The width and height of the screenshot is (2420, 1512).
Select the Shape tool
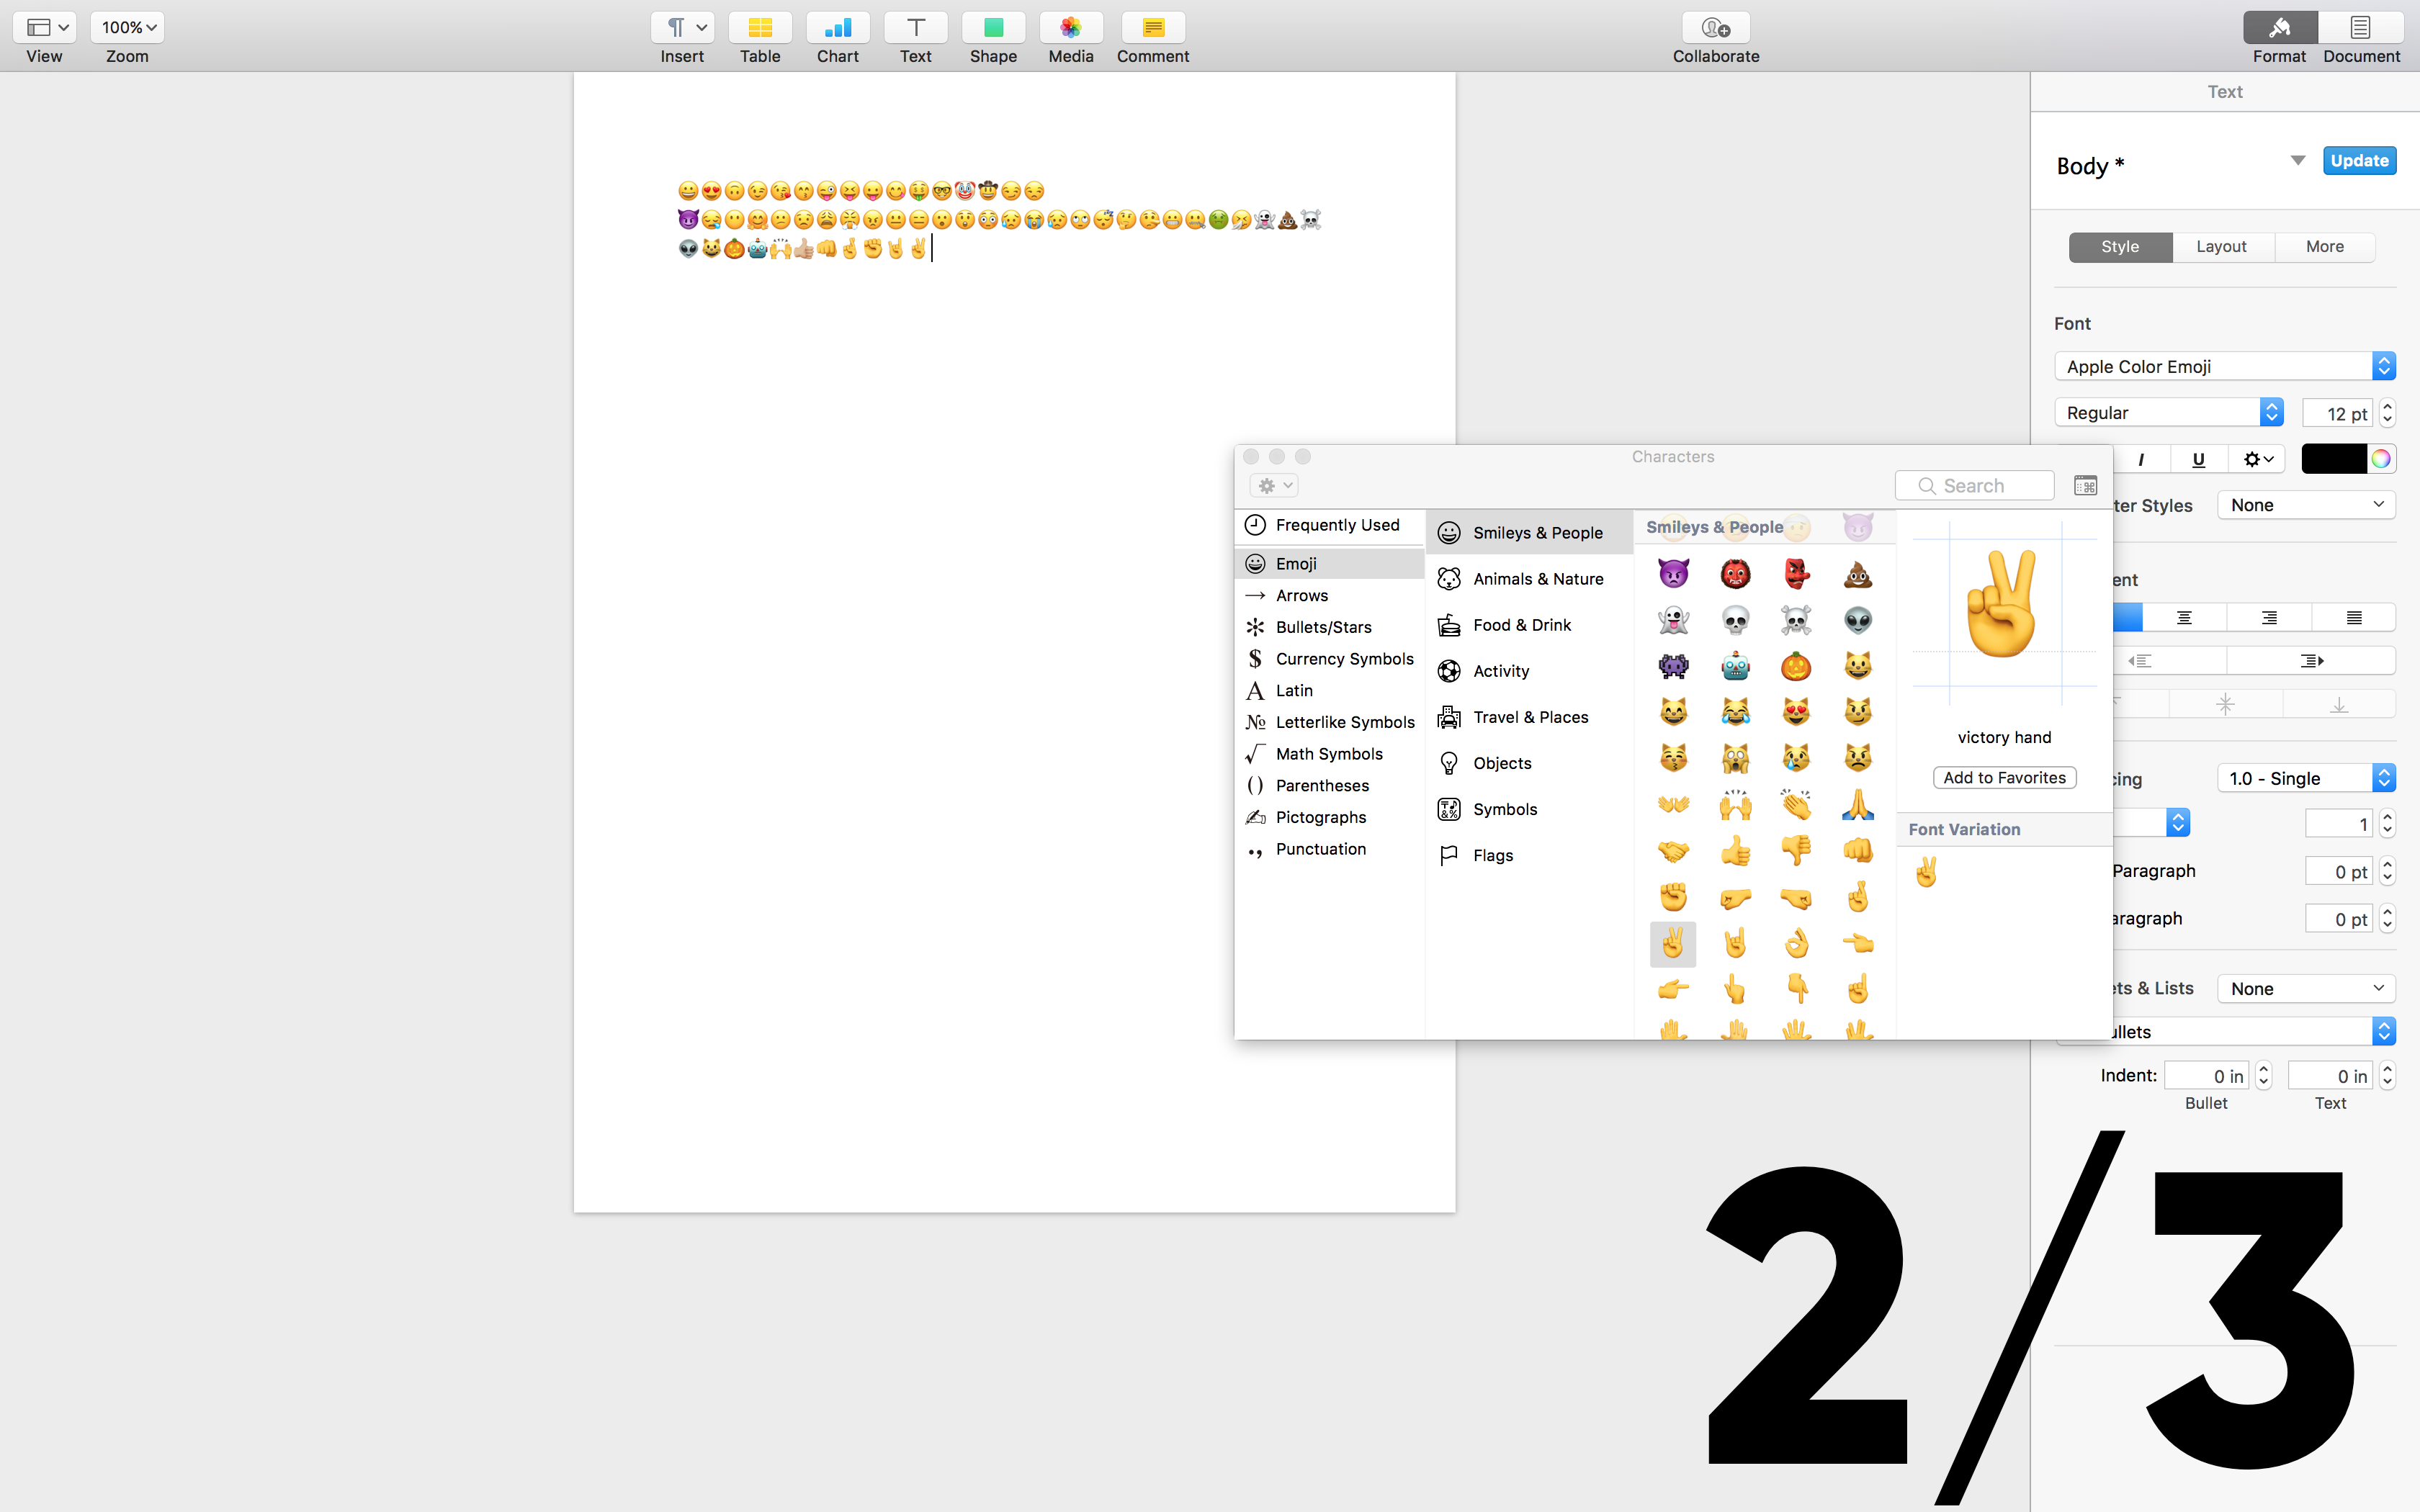(x=992, y=28)
